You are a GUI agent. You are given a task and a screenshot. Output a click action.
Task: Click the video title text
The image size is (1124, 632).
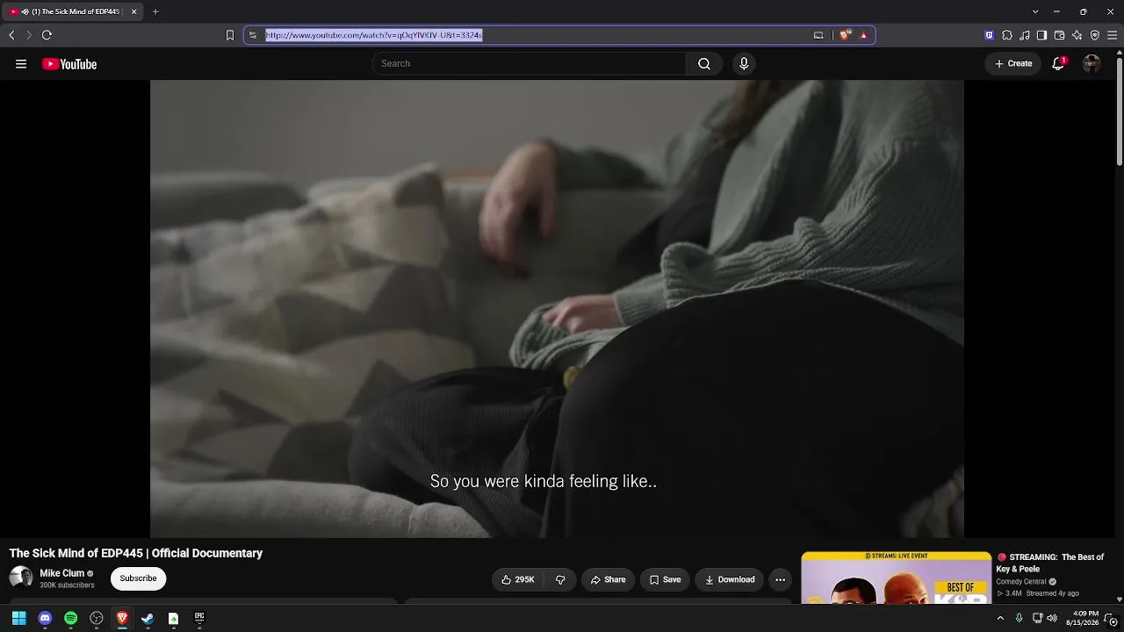(x=136, y=553)
